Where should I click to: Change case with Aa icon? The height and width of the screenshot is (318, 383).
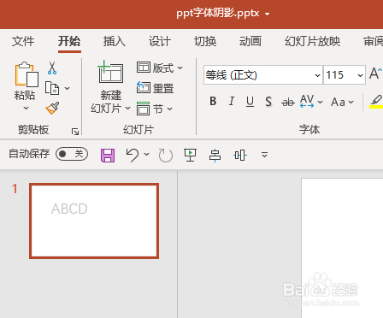click(339, 102)
